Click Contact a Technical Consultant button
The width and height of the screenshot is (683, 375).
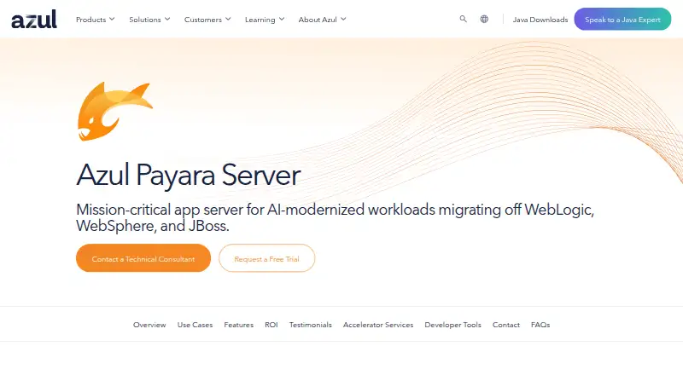click(x=143, y=258)
